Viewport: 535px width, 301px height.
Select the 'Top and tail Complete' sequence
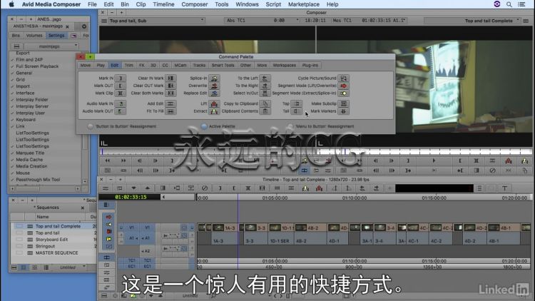(58, 226)
